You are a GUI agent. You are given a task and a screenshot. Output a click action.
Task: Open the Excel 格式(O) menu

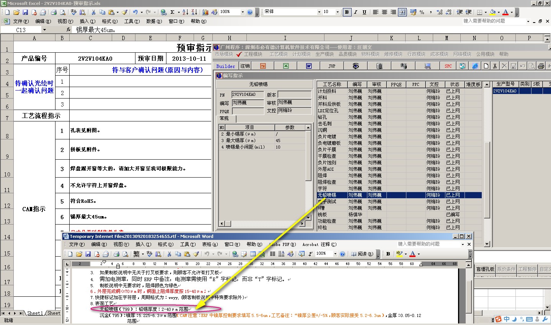tap(109, 21)
